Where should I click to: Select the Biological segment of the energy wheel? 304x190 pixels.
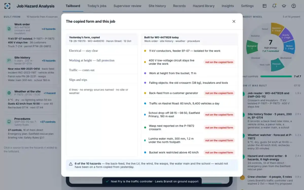pyautogui.click(x=252, y=47)
